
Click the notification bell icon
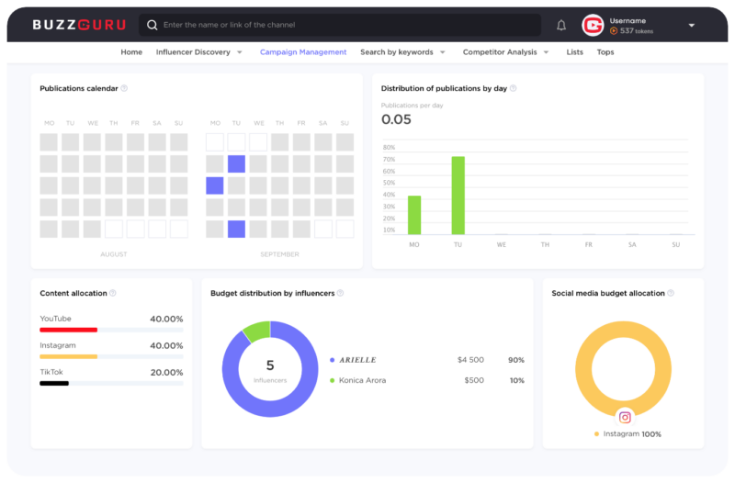(x=561, y=26)
